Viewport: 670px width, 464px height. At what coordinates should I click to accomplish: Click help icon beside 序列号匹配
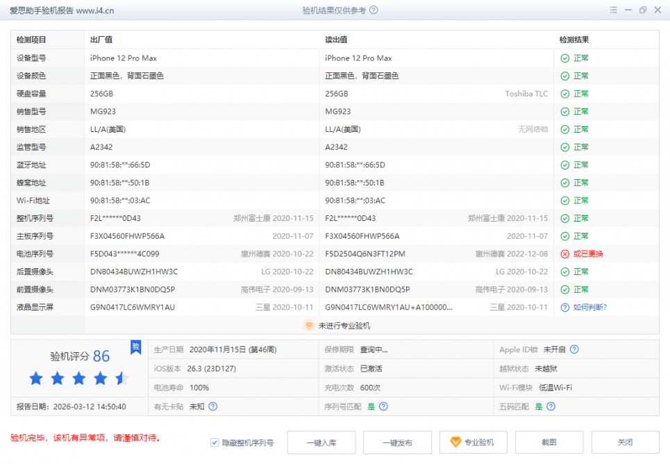click(x=383, y=406)
